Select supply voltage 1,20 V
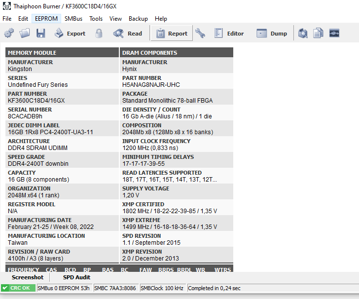359x299 pixels. [131, 195]
